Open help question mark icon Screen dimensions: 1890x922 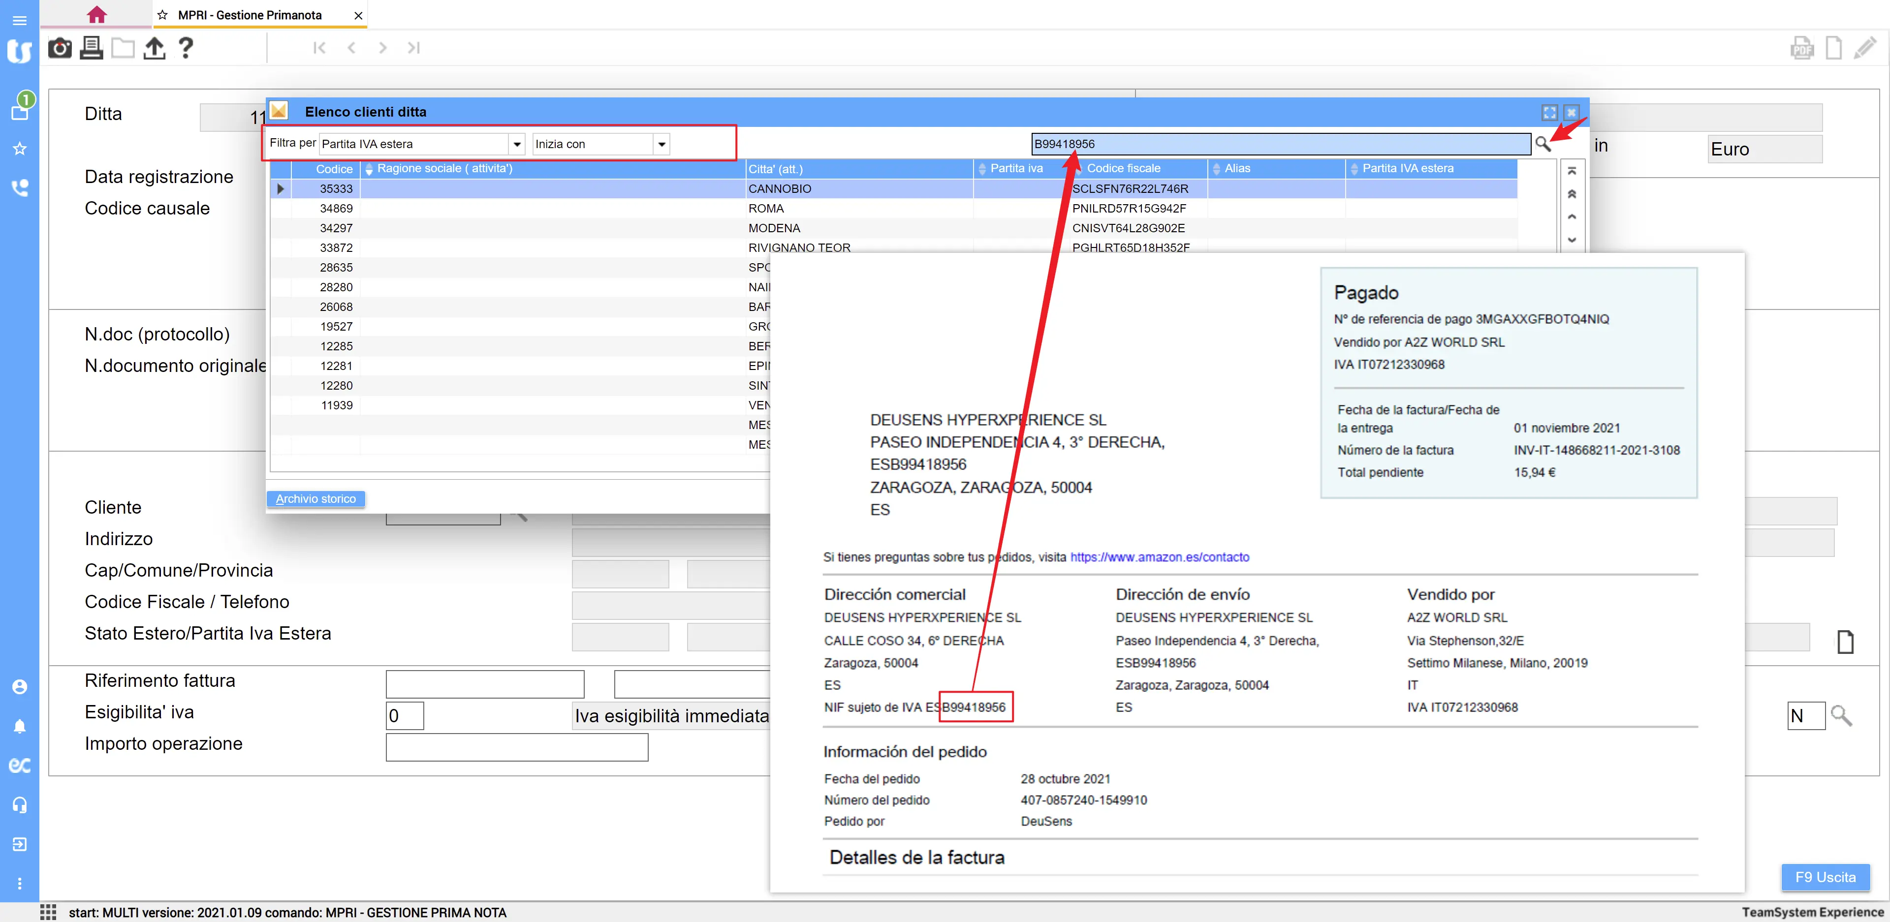tap(186, 48)
